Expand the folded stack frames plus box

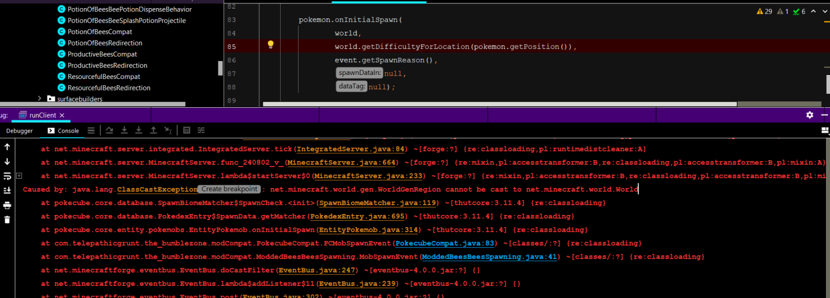click(x=19, y=175)
